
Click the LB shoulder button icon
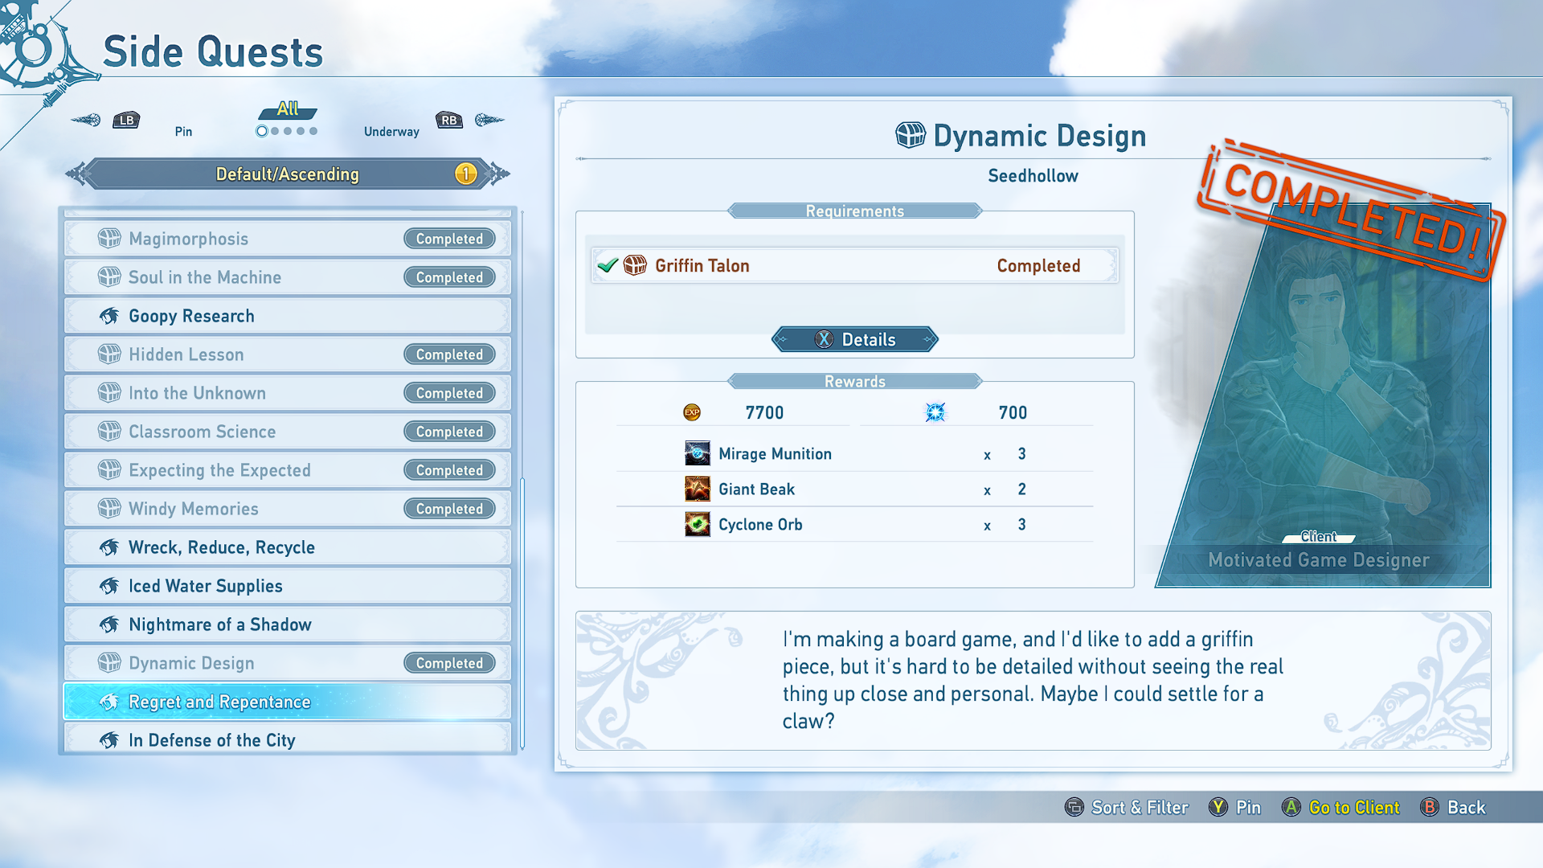[x=126, y=121]
